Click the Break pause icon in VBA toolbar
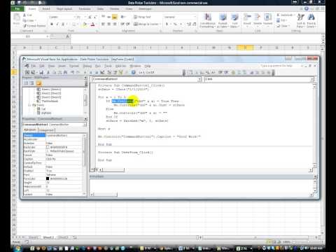Viewport: 336px width, 252px height. [x=91, y=72]
